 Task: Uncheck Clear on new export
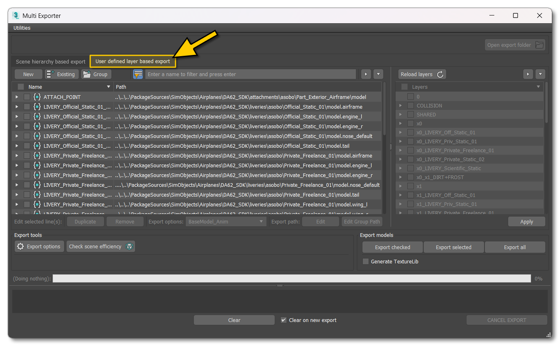point(283,320)
